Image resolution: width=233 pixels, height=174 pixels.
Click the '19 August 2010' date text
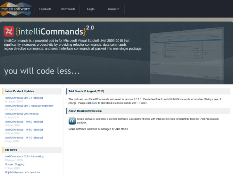tap(14, 160)
